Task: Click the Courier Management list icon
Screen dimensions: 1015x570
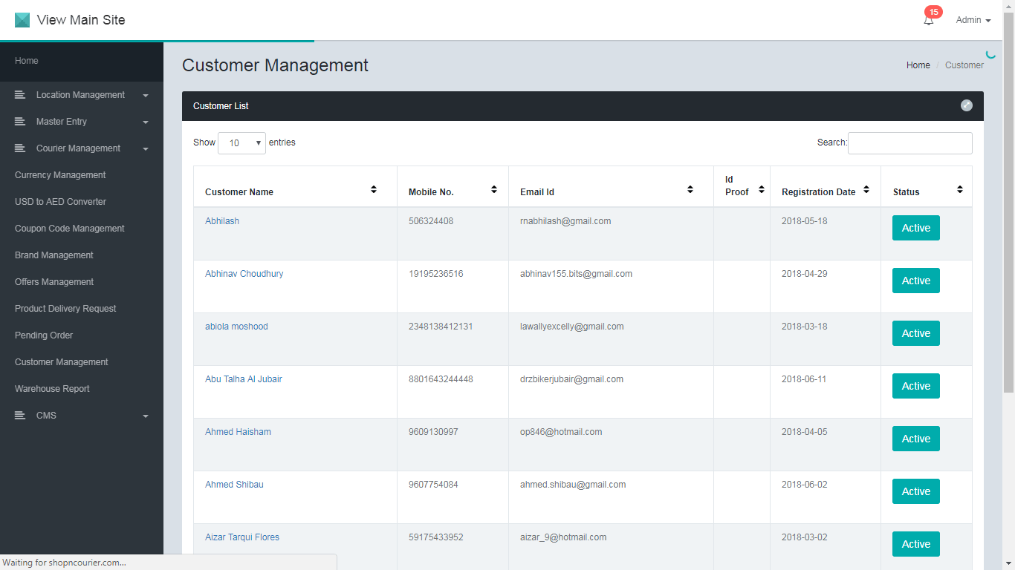Action: point(20,148)
